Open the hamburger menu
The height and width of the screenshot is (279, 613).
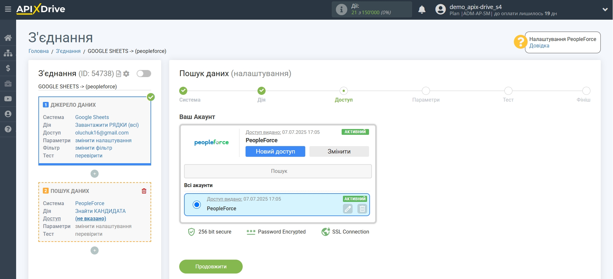[8, 9]
